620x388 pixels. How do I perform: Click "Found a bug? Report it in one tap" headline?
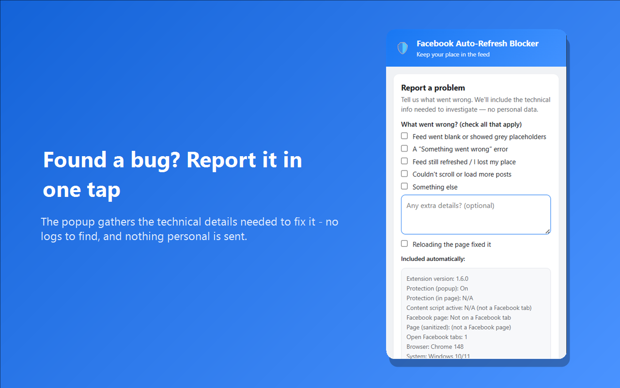coord(172,175)
